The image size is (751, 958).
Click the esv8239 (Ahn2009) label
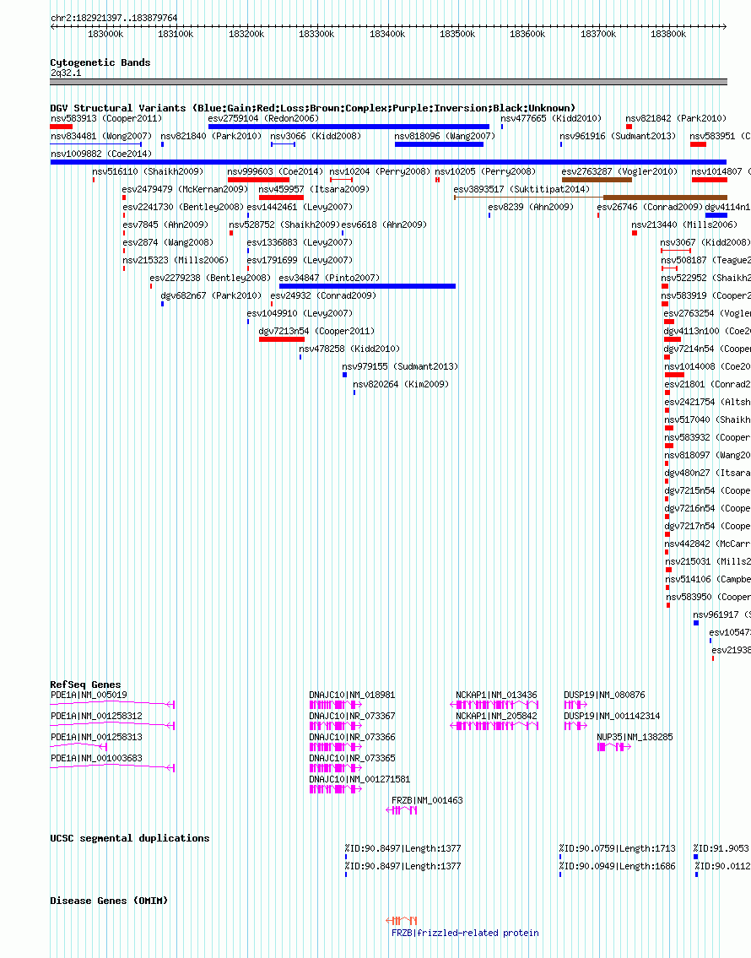coord(532,207)
